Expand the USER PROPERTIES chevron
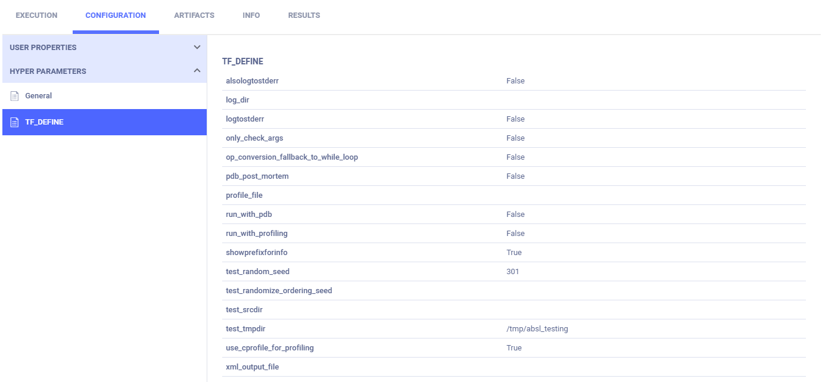The width and height of the screenshot is (822, 382). tap(197, 47)
